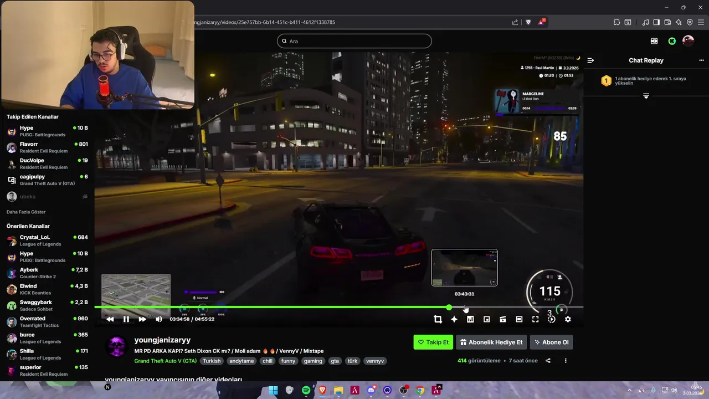Image resolution: width=709 pixels, height=399 pixels.
Task: Mute the video player volume
Action: (x=159, y=319)
